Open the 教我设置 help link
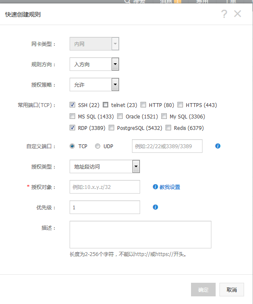The width and height of the screenshot is (253, 304). tap(170, 187)
